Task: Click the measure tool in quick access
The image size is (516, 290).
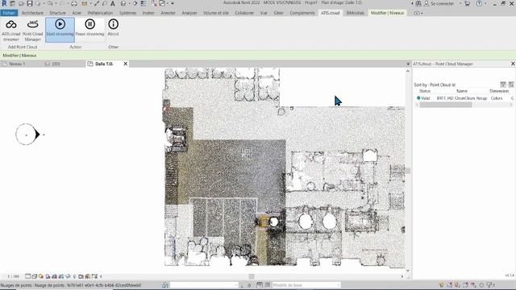Action: 85,3
